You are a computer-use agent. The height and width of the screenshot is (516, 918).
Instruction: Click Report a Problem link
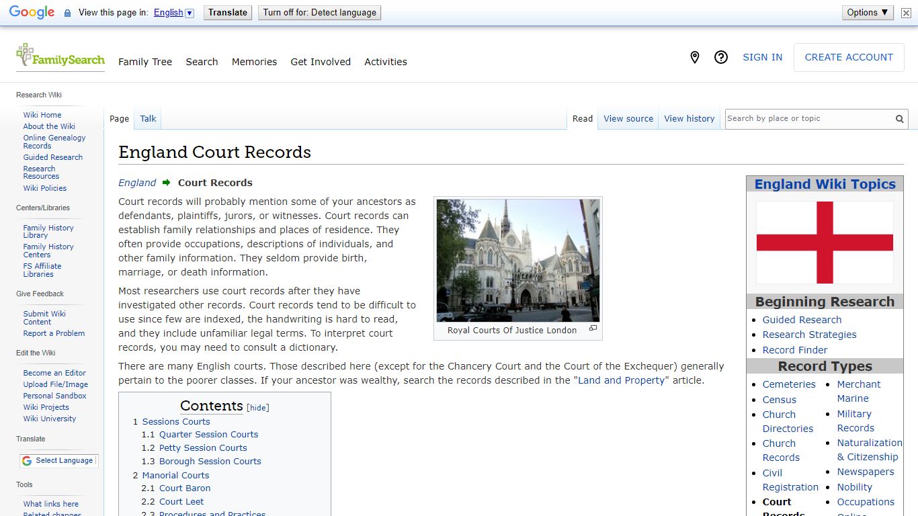click(54, 333)
